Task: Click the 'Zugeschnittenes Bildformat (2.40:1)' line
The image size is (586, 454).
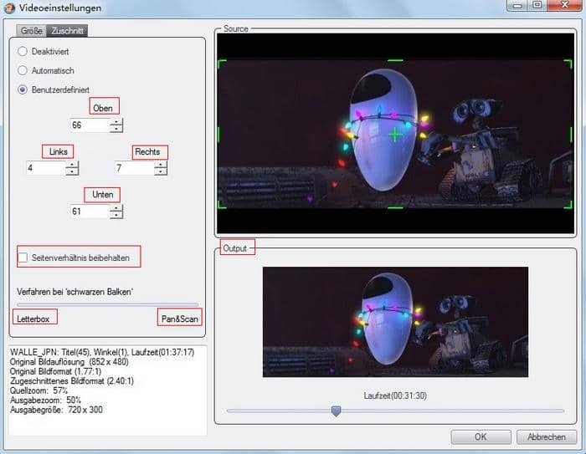Action: click(72, 380)
